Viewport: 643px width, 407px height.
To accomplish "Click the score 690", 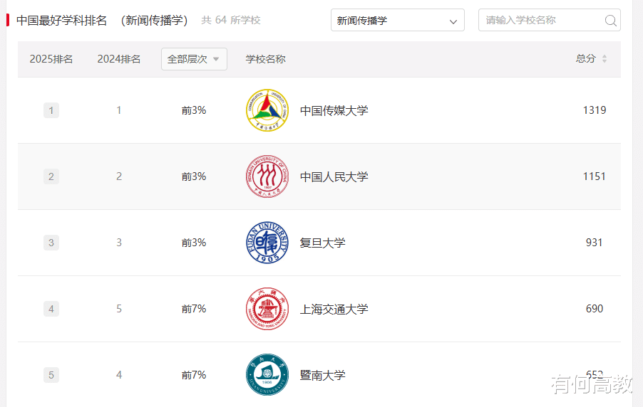I will point(595,309).
